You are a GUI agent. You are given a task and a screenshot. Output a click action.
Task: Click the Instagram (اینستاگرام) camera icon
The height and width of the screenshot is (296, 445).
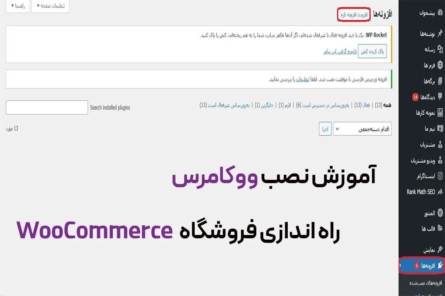(x=441, y=176)
